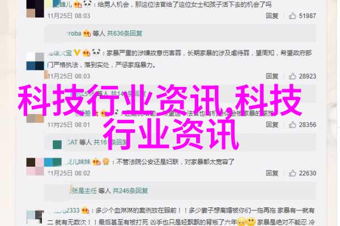This screenshot has width=340, height=226.
Task: Click thumbs-up icon beside 28923
Action: [x=292, y=76]
